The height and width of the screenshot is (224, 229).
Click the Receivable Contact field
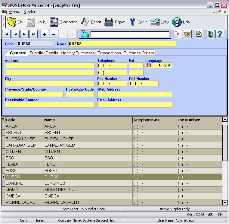50,104
